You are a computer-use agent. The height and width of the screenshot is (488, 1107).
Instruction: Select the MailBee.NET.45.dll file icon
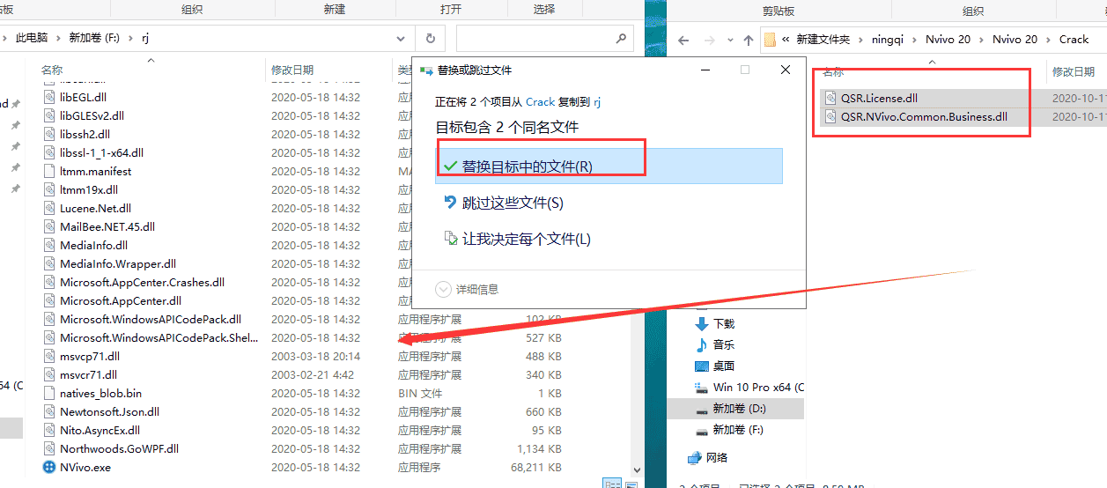click(49, 226)
